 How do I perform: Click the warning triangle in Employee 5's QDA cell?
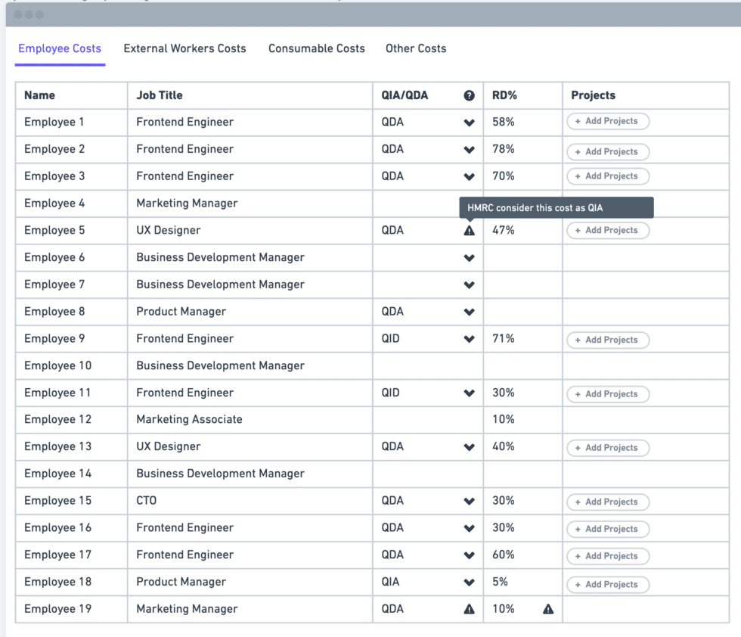point(469,230)
